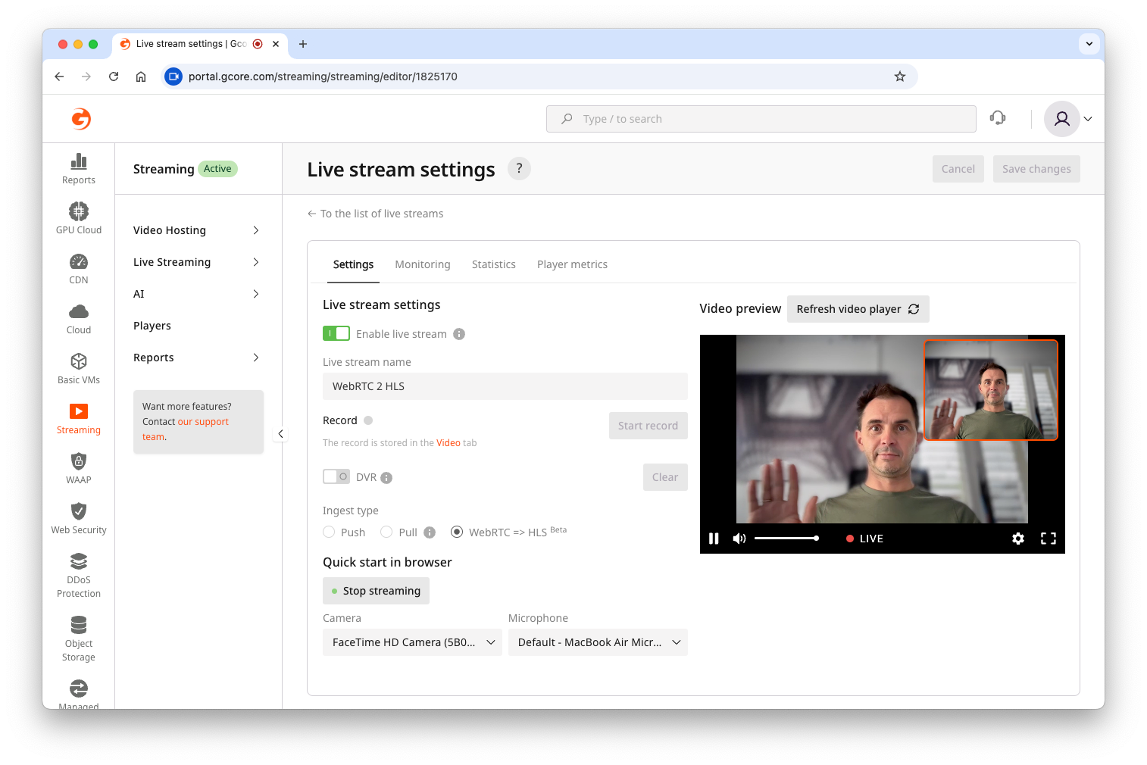The image size is (1147, 765).
Task: Go back to the list of live streams
Action: click(375, 214)
